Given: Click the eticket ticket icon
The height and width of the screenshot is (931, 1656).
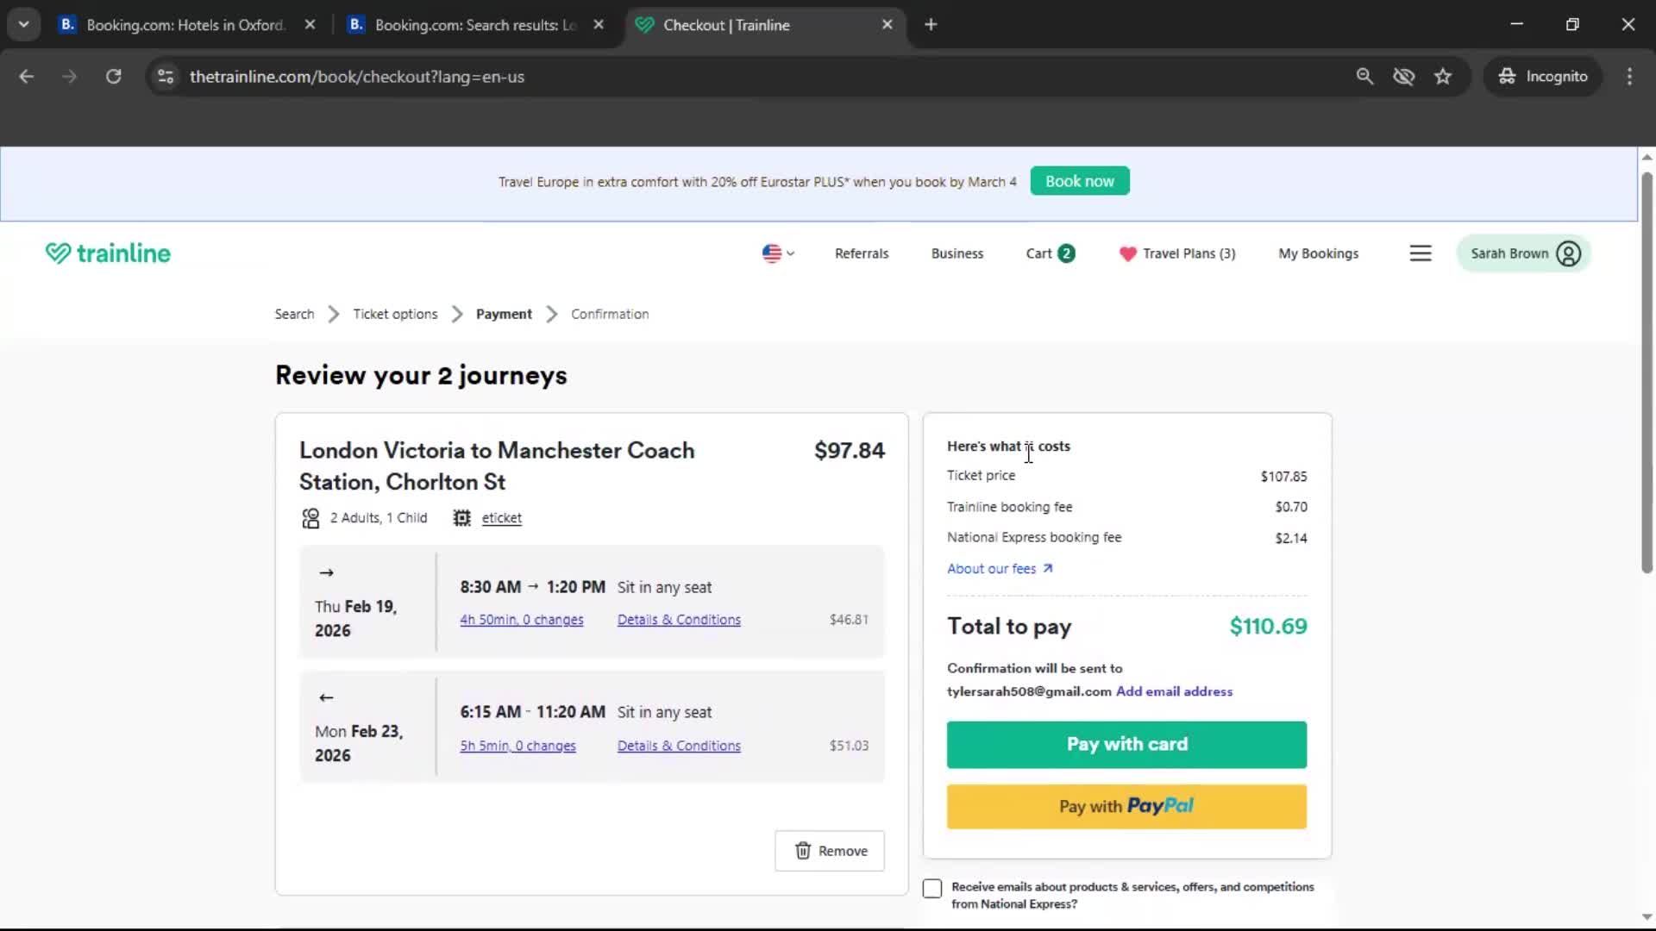Looking at the screenshot, I should [x=461, y=517].
